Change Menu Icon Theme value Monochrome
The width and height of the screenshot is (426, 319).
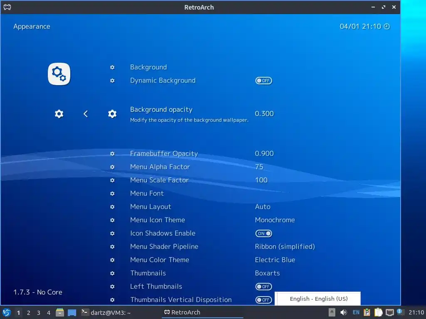pyautogui.click(x=275, y=220)
